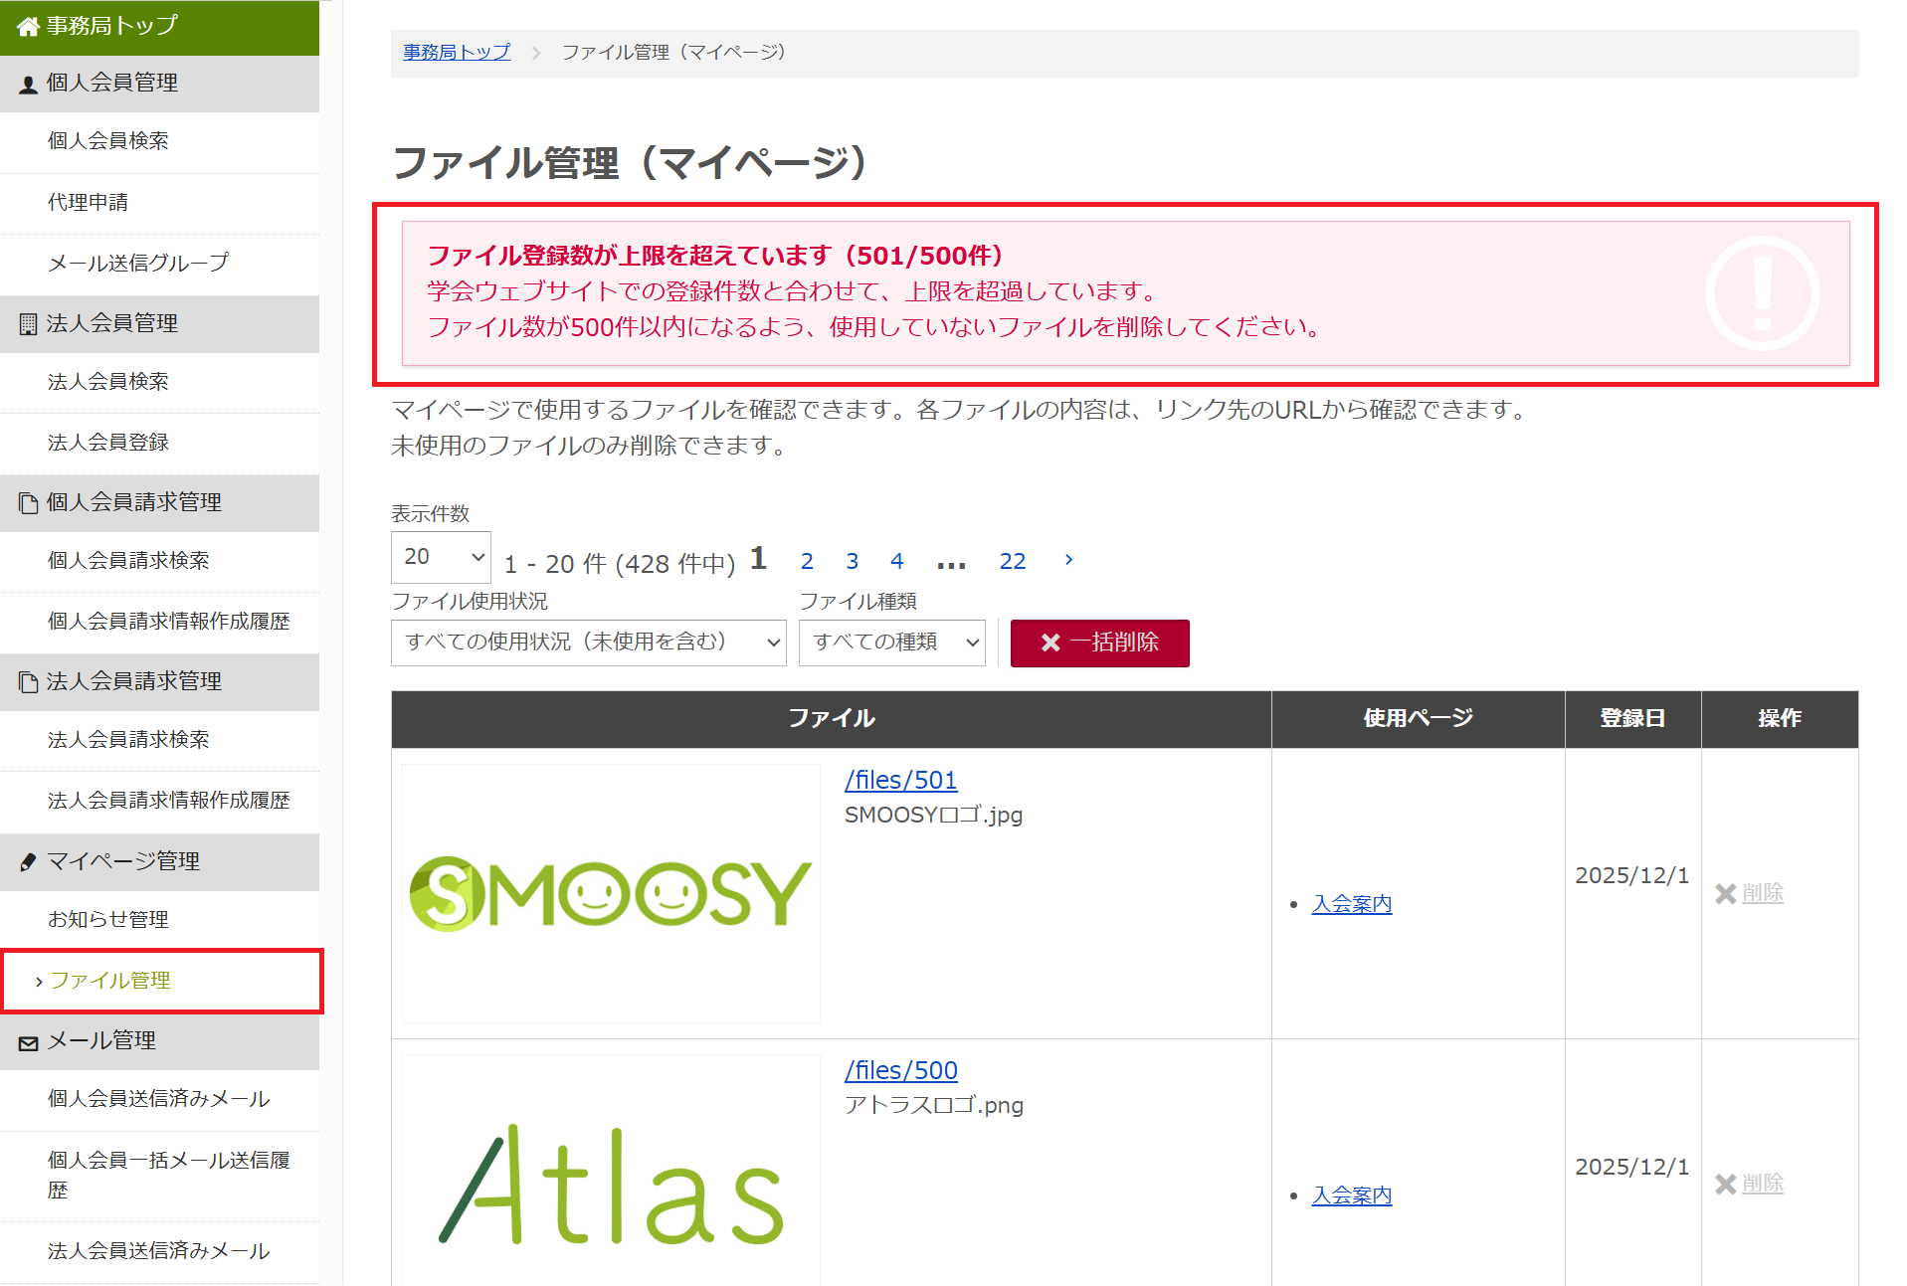Click the ファイル column header
Image resolution: width=1907 pixels, height=1286 pixels.
click(832, 719)
